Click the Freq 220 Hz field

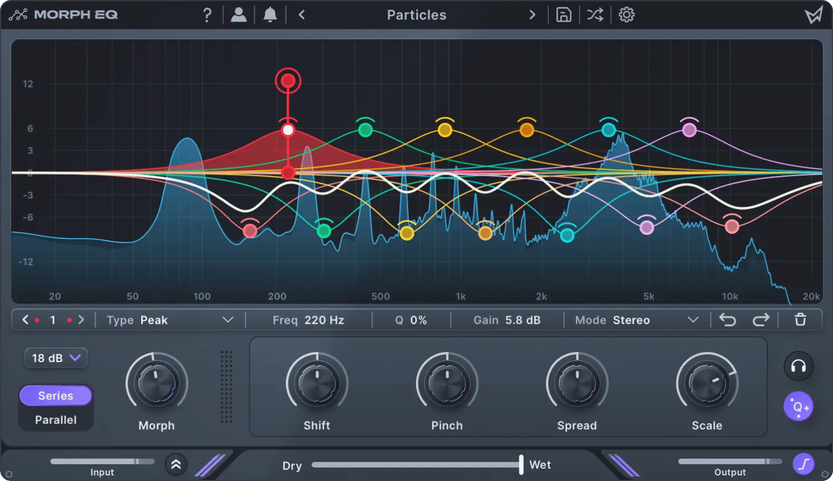click(308, 320)
